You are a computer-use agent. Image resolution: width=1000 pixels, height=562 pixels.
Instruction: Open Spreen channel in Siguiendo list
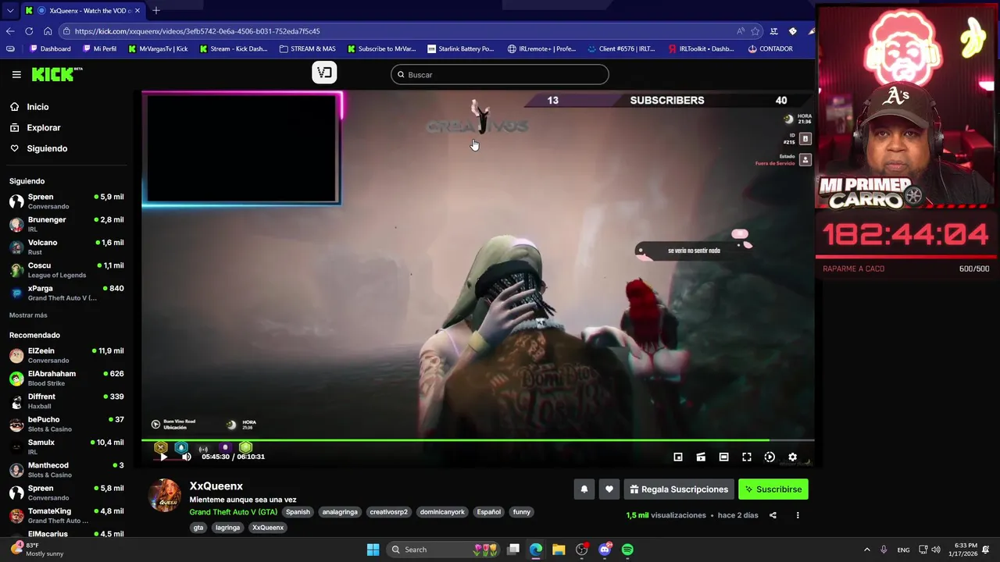point(66,201)
